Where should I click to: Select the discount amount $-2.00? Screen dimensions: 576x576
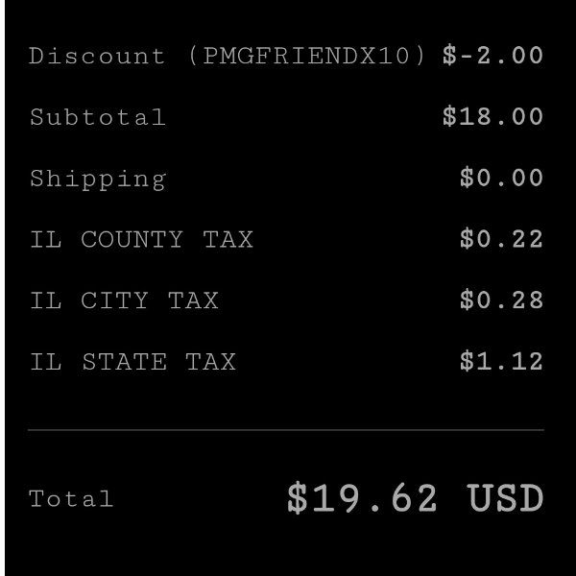[x=493, y=56]
